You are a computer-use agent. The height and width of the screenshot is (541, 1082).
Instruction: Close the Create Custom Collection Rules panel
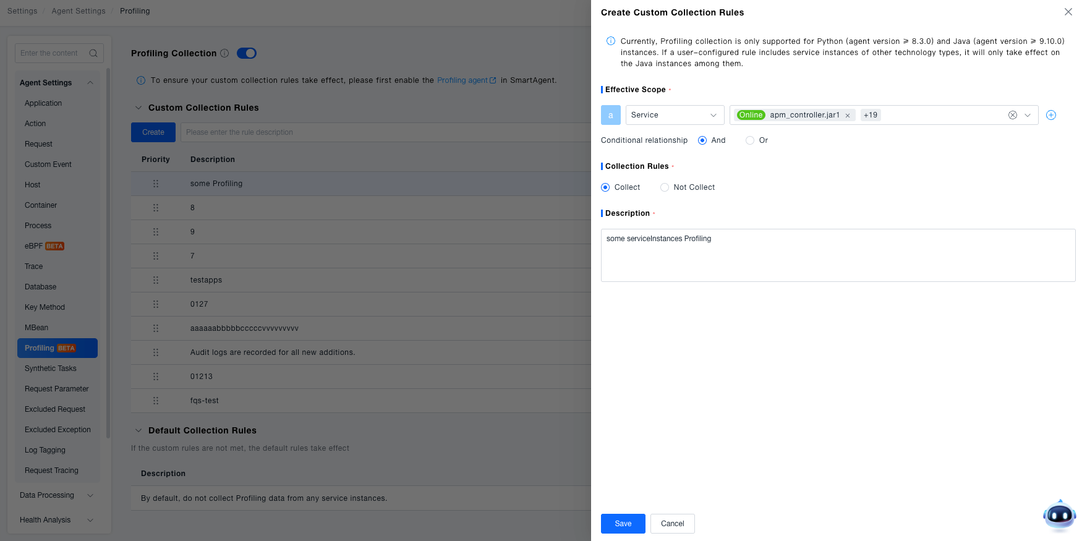(x=1068, y=12)
